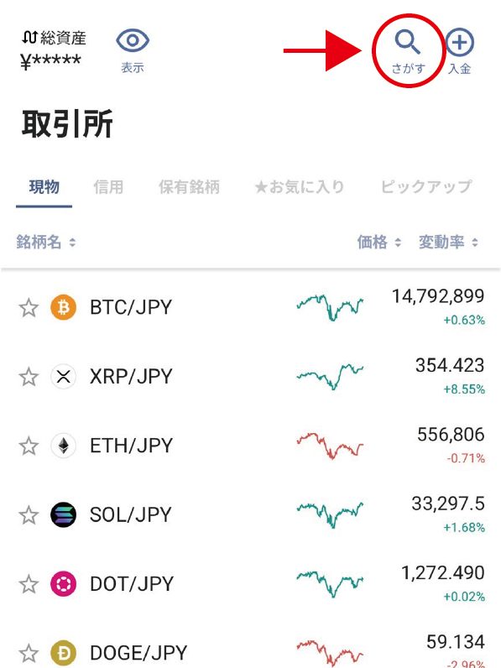501x668 pixels.
Task: Tap the XRP coin logo
Action: click(x=64, y=377)
